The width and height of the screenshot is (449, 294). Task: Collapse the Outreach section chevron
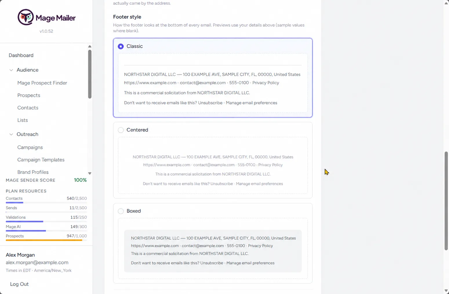(11, 134)
